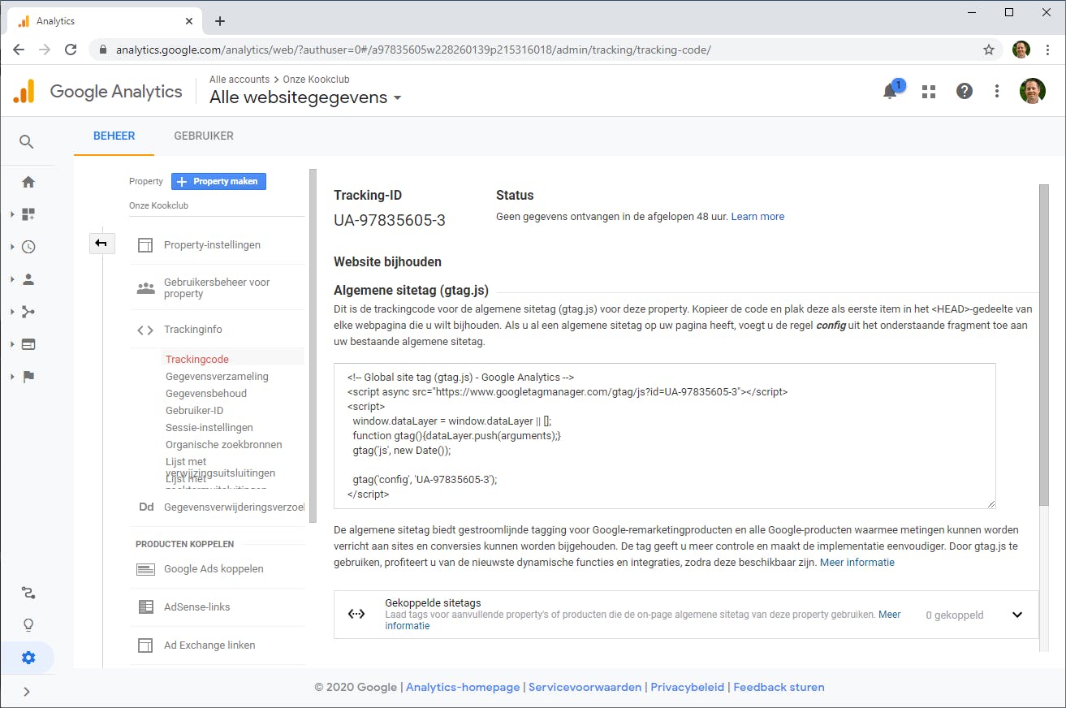Collapse the Trackinginfo menu group
This screenshot has width=1066, height=708.
pyautogui.click(x=192, y=330)
